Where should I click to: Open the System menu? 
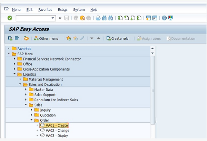click(x=79, y=10)
